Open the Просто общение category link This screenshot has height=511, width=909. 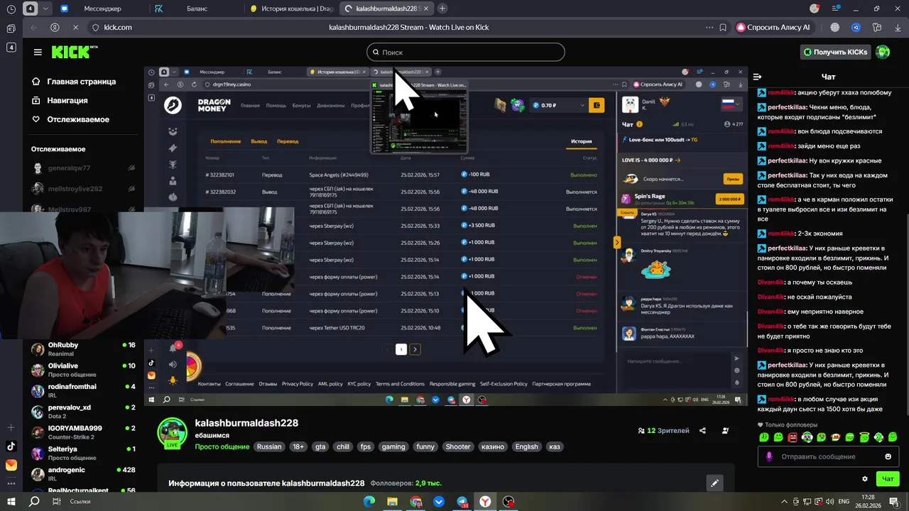[222, 447]
